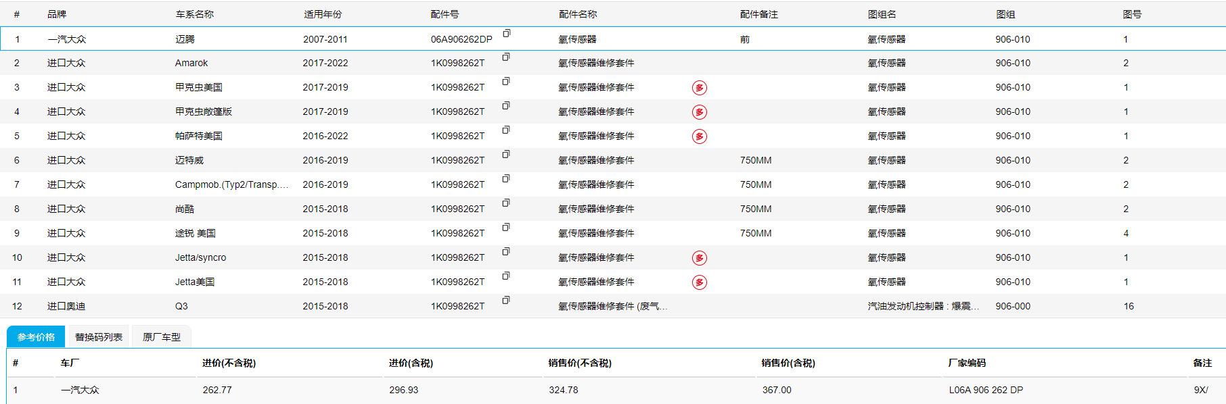Copy part number in 甲克虫敞篷版 row
This screenshot has height=404, width=1226.
coord(506,106)
